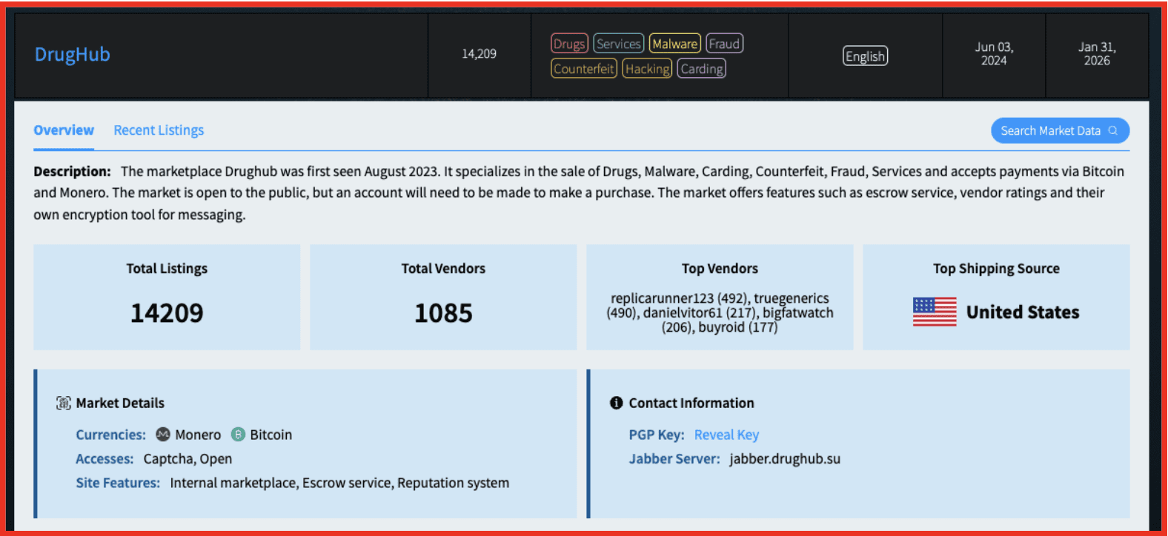The width and height of the screenshot is (1168, 536).
Task: Click the Total Vendors stat card
Action: 443,297
